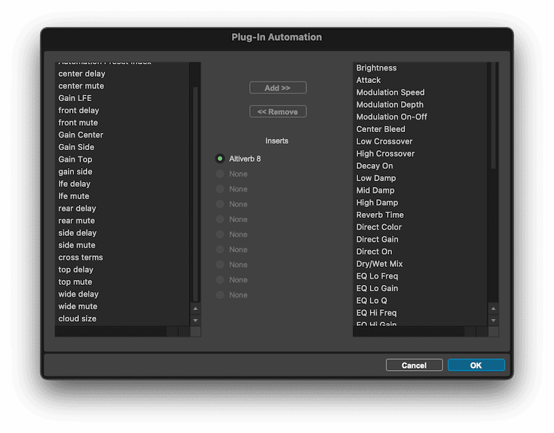This screenshot has height=433, width=554.
Task: Select 'rear delay' parameter
Action: tap(77, 209)
